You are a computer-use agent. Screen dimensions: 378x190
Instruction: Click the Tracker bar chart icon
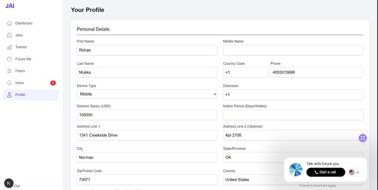(x=9, y=47)
